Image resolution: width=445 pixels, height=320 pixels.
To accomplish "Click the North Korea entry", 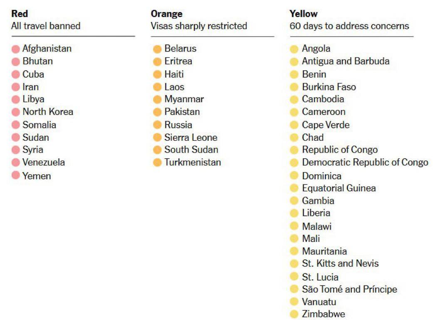I will pyautogui.click(x=48, y=112).
